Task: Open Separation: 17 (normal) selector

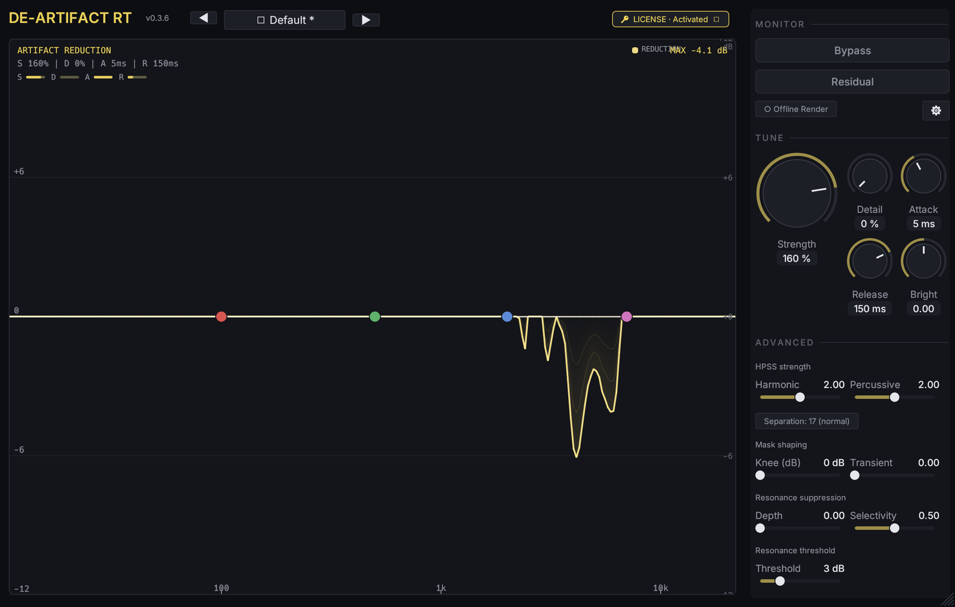Action: pos(807,421)
